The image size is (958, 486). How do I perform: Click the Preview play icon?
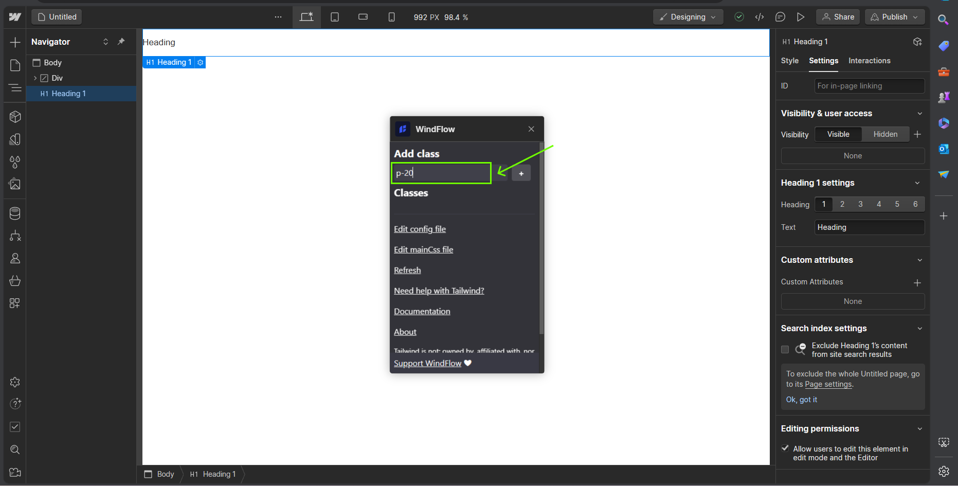tap(801, 17)
